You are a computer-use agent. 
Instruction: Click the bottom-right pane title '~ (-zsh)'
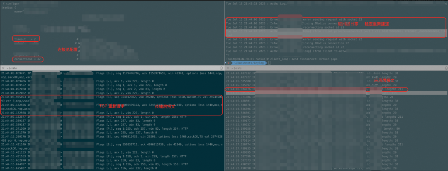pos(236,69)
